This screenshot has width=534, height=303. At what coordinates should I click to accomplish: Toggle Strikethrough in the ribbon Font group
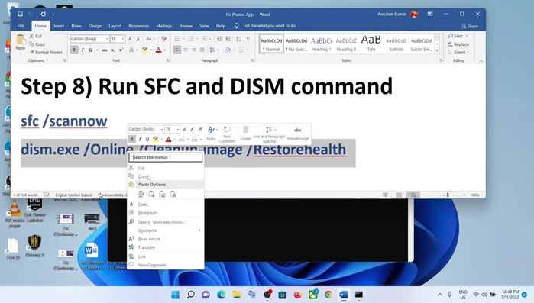point(105,50)
